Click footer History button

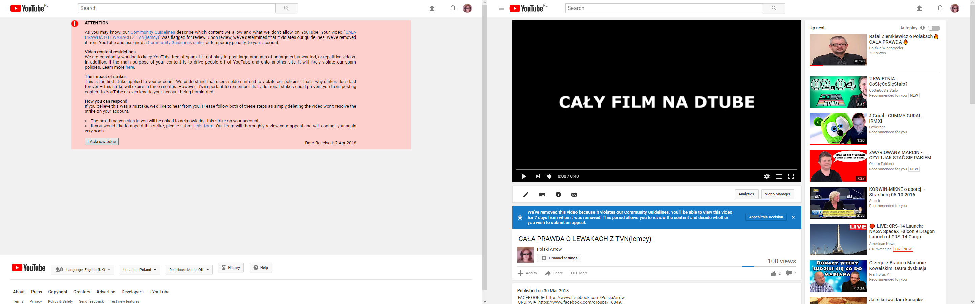point(231,268)
